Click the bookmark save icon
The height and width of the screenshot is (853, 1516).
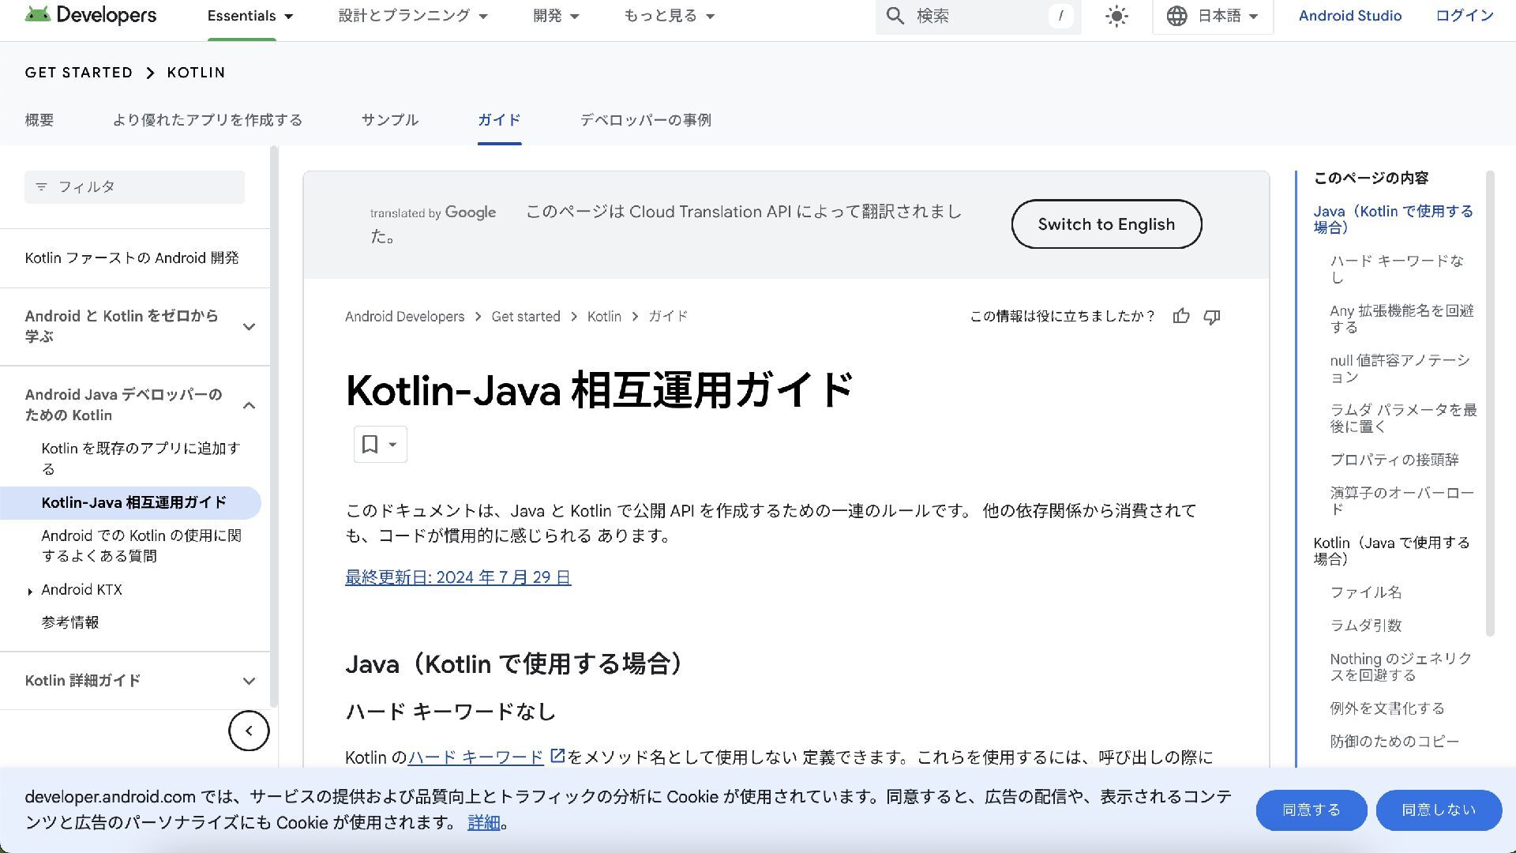tap(370, 444)
